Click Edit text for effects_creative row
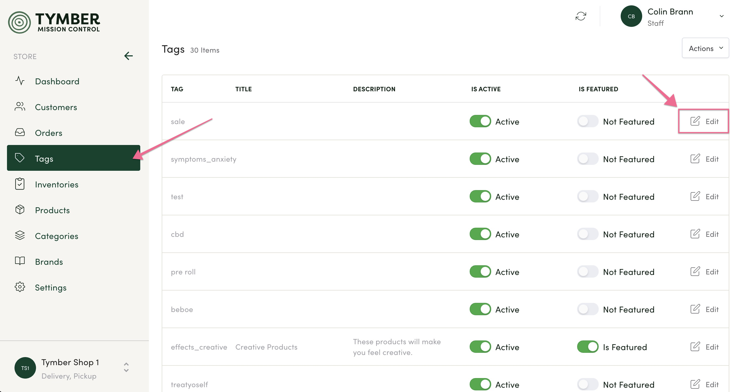Screen dimensions: 733x392 (712, 347)
